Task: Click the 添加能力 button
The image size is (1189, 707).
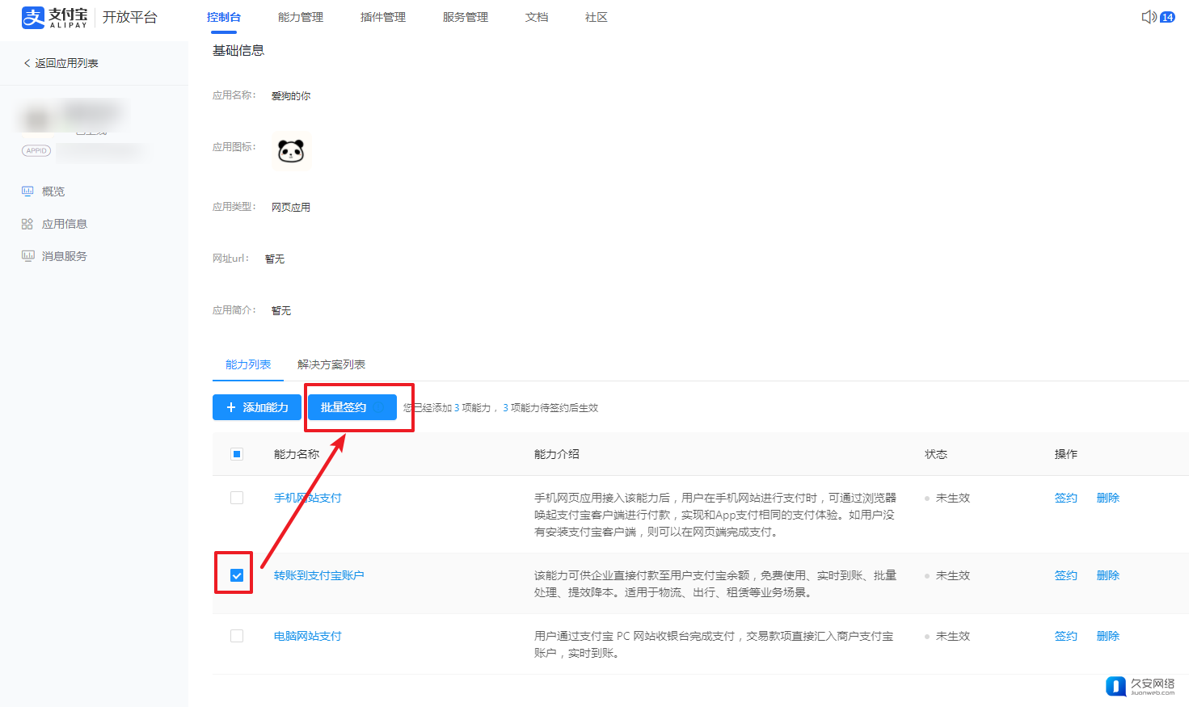Action: tap(257, 407)
